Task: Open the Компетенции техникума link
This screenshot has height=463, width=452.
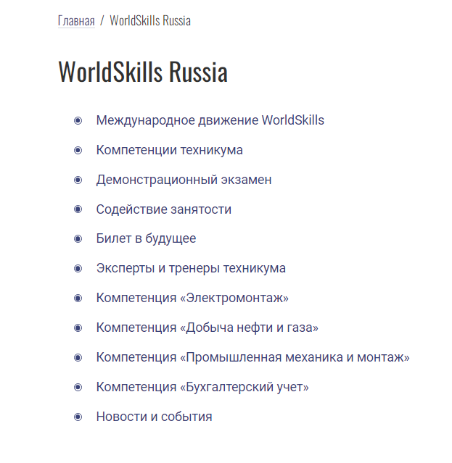Action: [169, 150]
